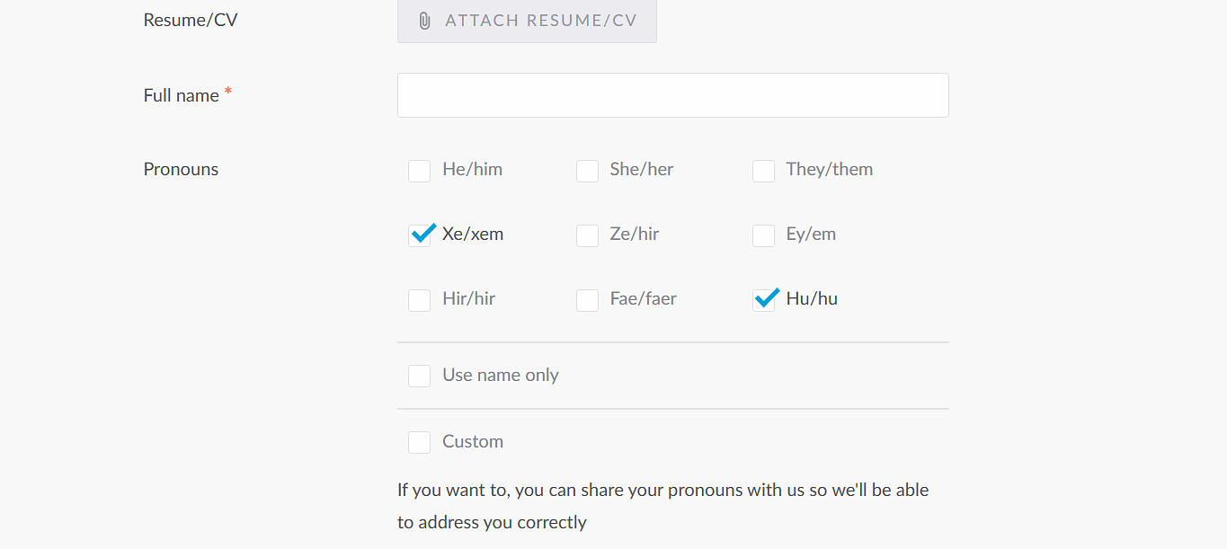1227x549 pixels.
Task: Focus the Full name text field
Action: pyautogui.click(x=672, y=95)
